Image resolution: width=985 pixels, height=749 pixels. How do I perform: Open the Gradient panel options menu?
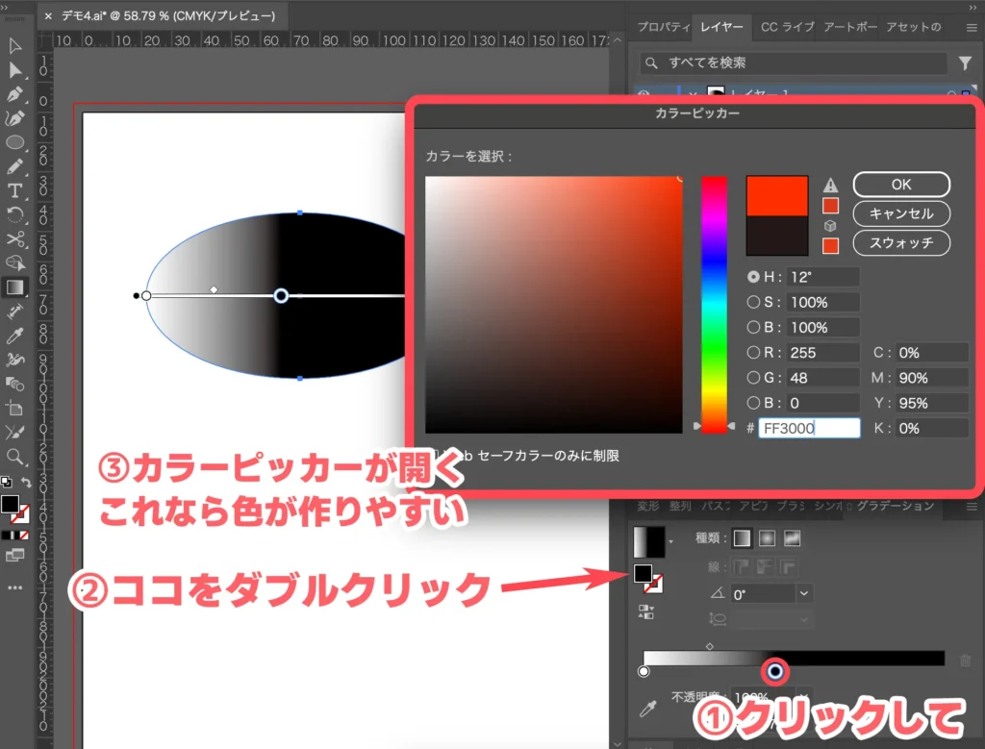pos(970,506)
